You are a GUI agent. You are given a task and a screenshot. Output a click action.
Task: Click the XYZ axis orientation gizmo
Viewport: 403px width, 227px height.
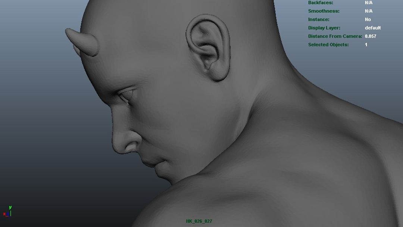(8, 212)
